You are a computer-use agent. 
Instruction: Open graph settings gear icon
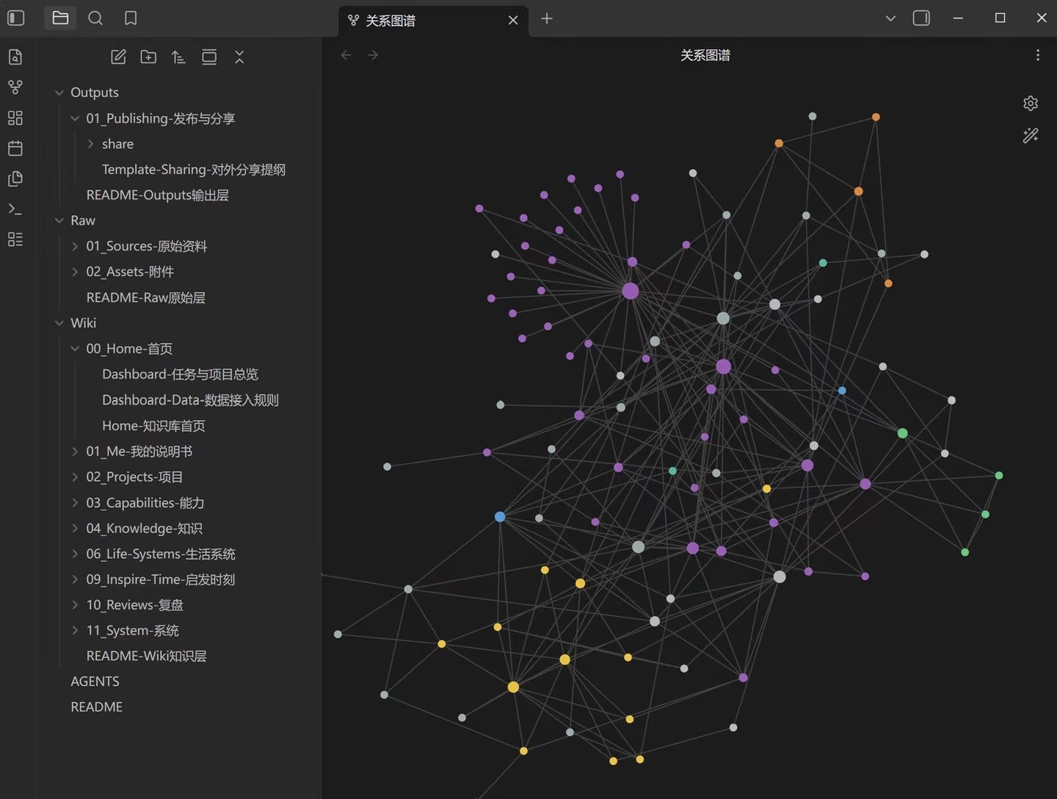(1031, 104)
